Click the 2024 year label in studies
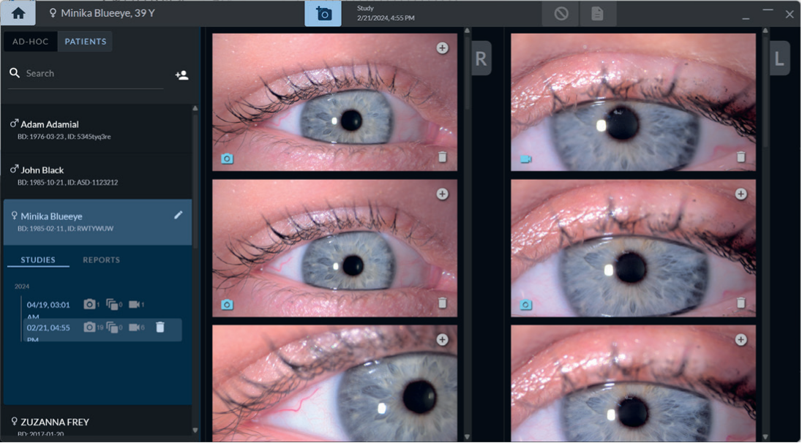 point(22,287)
